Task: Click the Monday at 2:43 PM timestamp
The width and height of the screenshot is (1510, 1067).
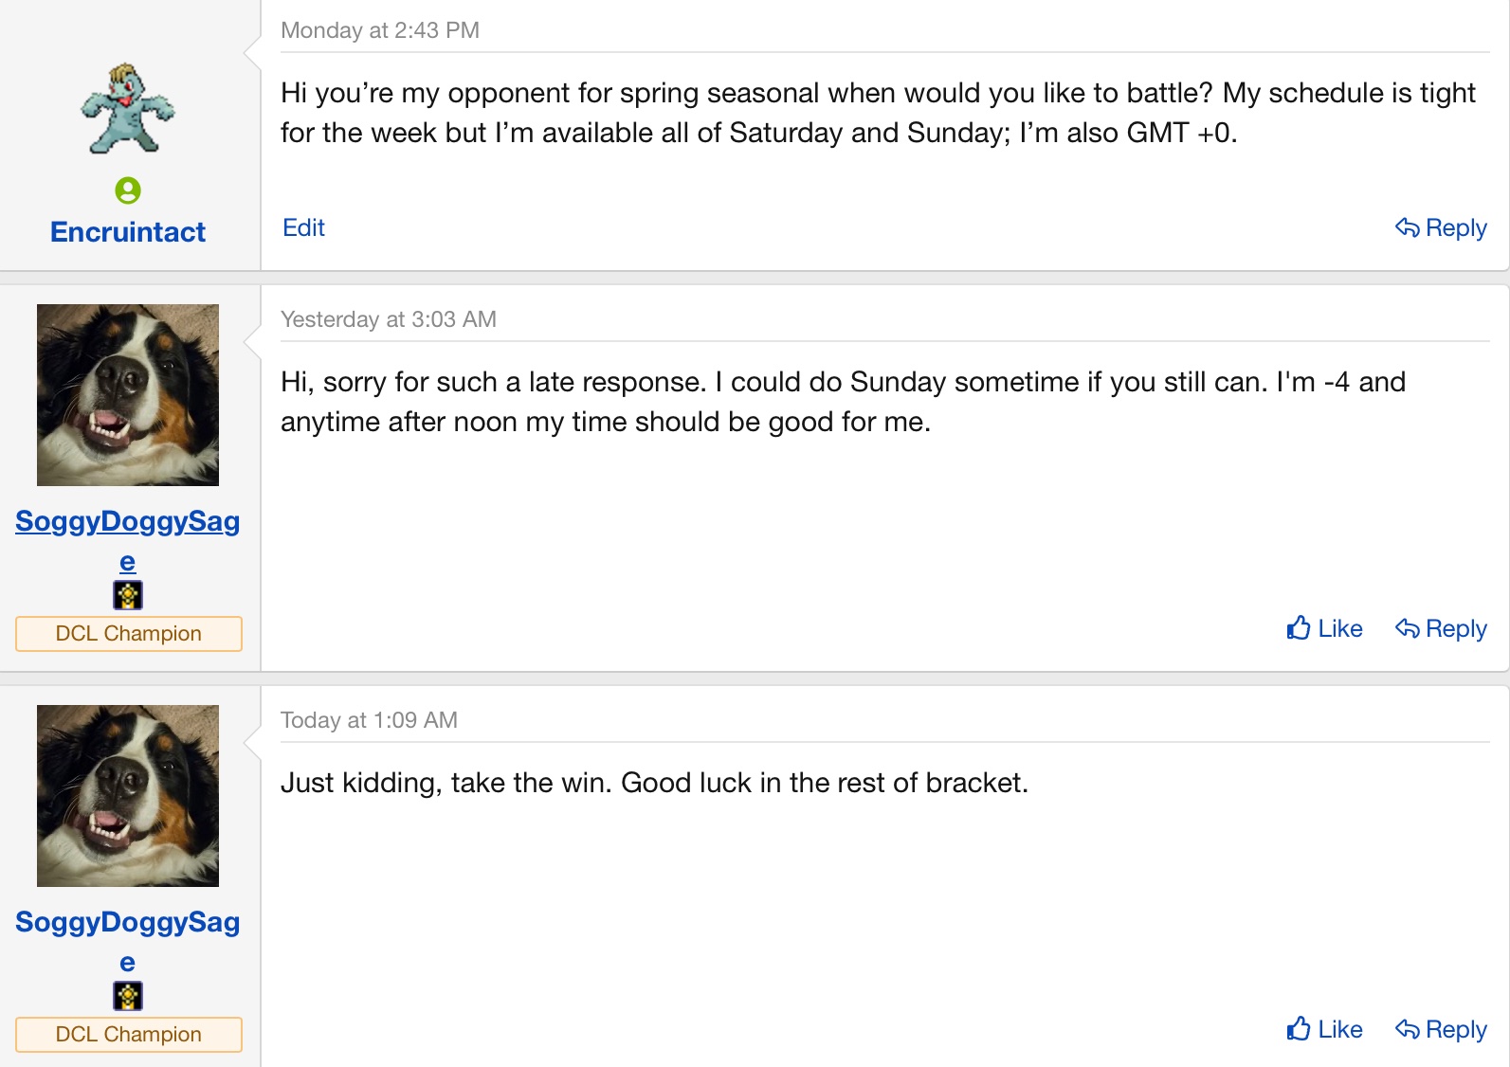Action: 380,30
